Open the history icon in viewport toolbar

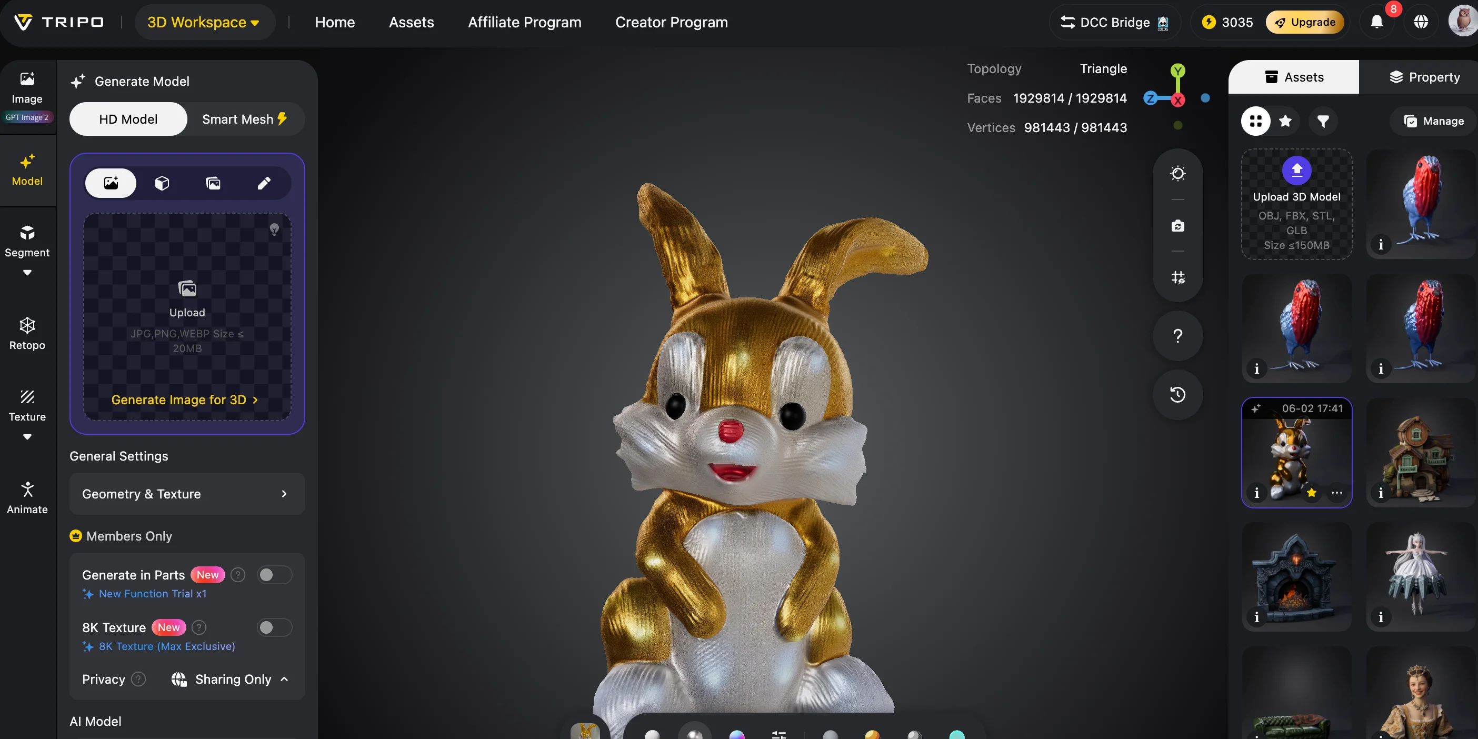pos(1177,395)
